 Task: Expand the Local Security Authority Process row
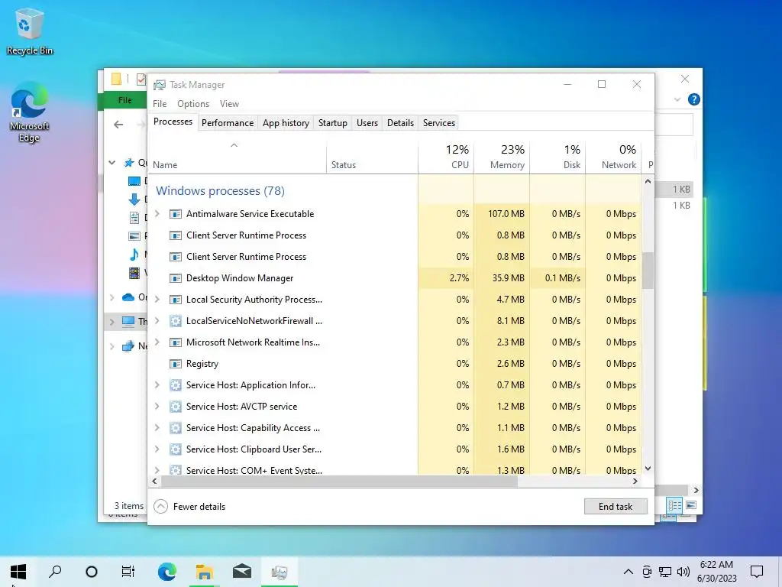157,299
